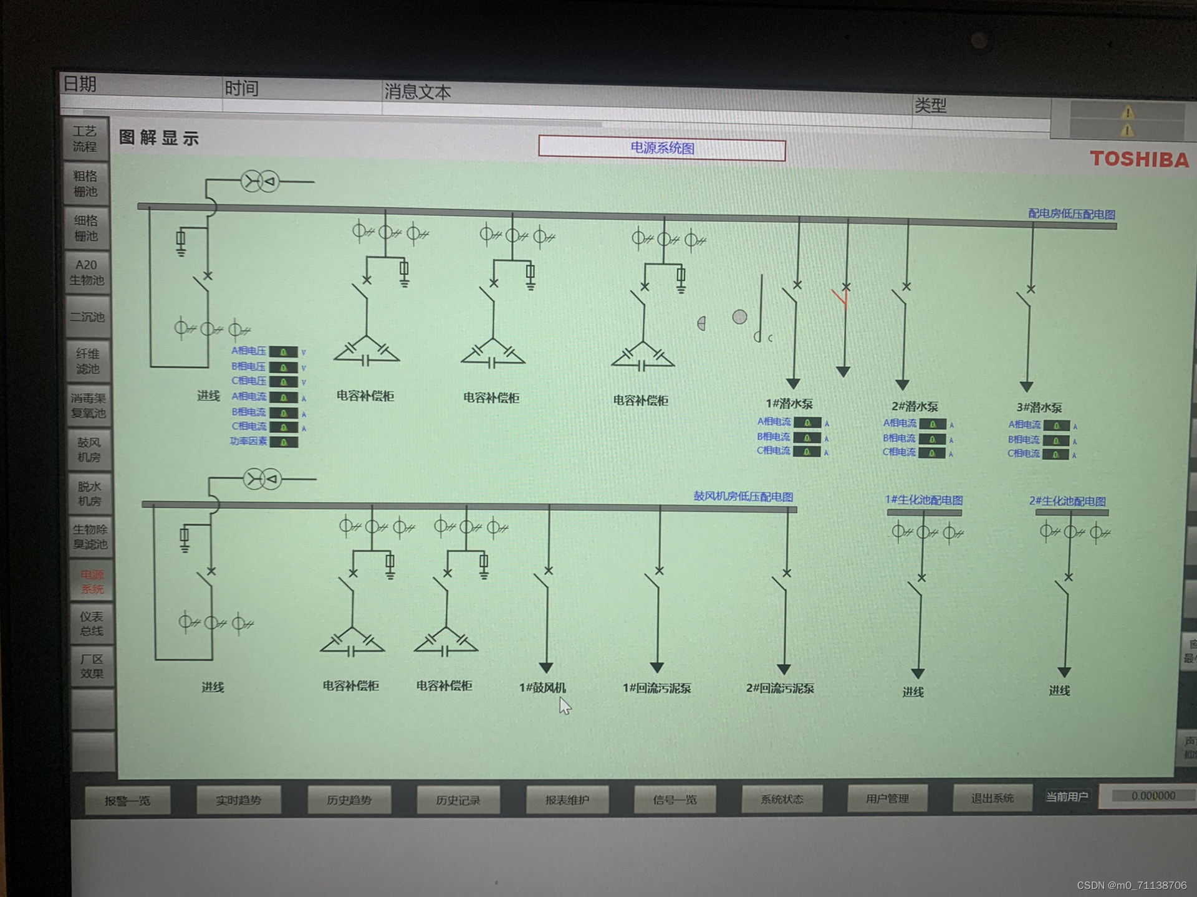The height and width of the screenshot is (897, 1197).
Task: Click first capacitor bank triangle symbol
Action: click(367, 352)
